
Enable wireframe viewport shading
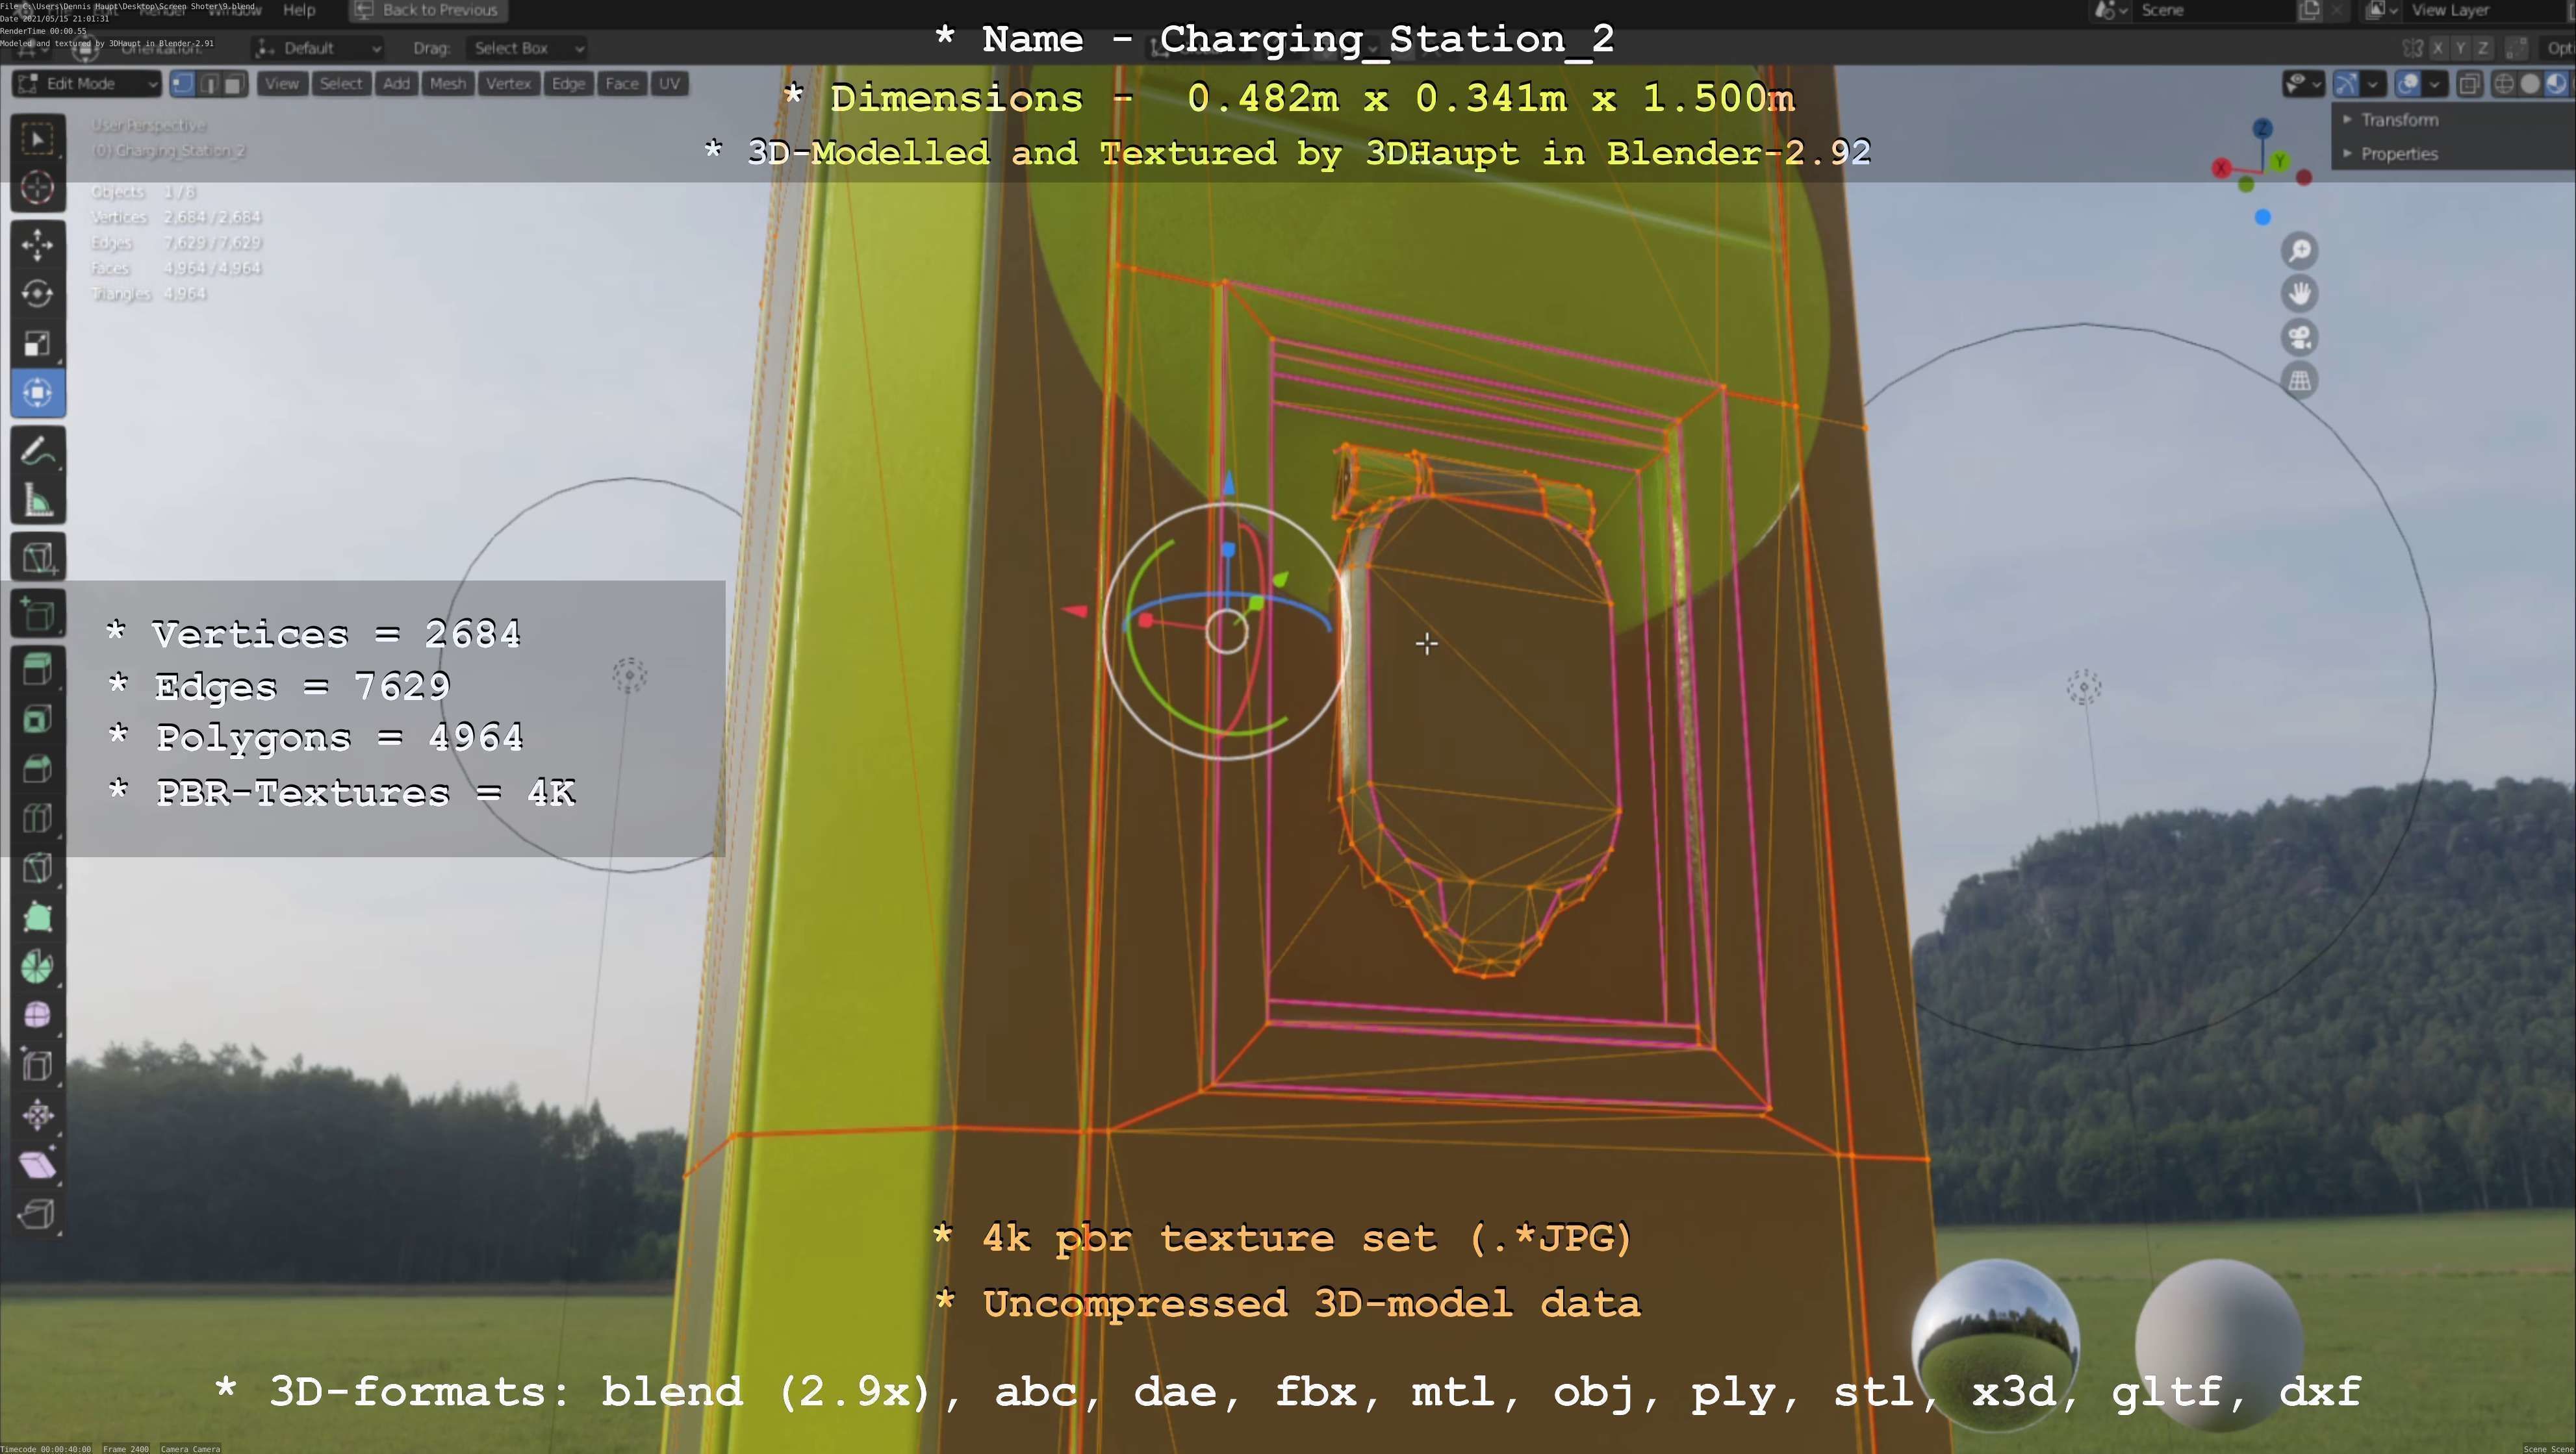click(x=2504, y=84)
